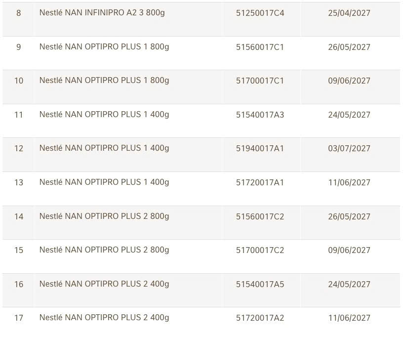Select batch code 51700017C2

pyautogui.click(x=260, y=251)
